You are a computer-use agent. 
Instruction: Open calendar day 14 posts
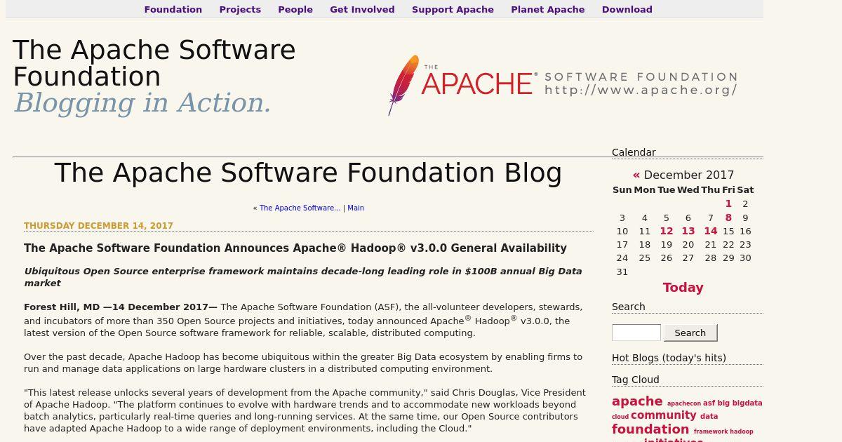click(x=710, y=231)
